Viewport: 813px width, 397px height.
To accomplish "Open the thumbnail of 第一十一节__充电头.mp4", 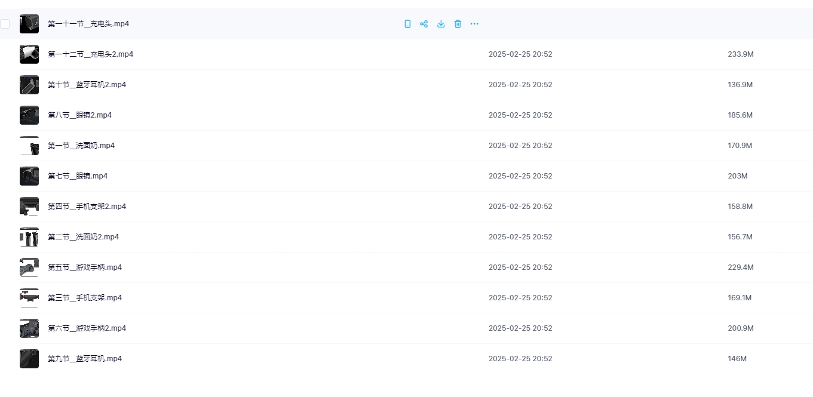I will click(29, 24).
